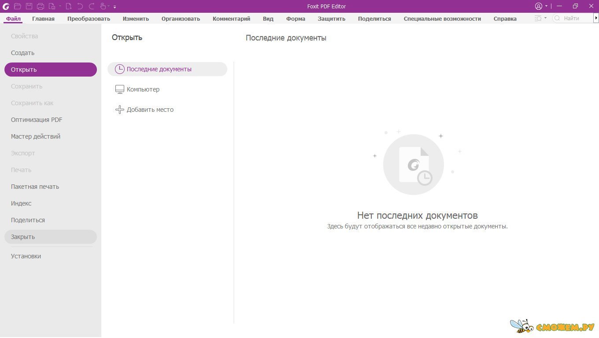Screen dimensions: 599x338
Task: Expand the account dropdown arrow beside profile icon
Action: click(x=546, y=6)
